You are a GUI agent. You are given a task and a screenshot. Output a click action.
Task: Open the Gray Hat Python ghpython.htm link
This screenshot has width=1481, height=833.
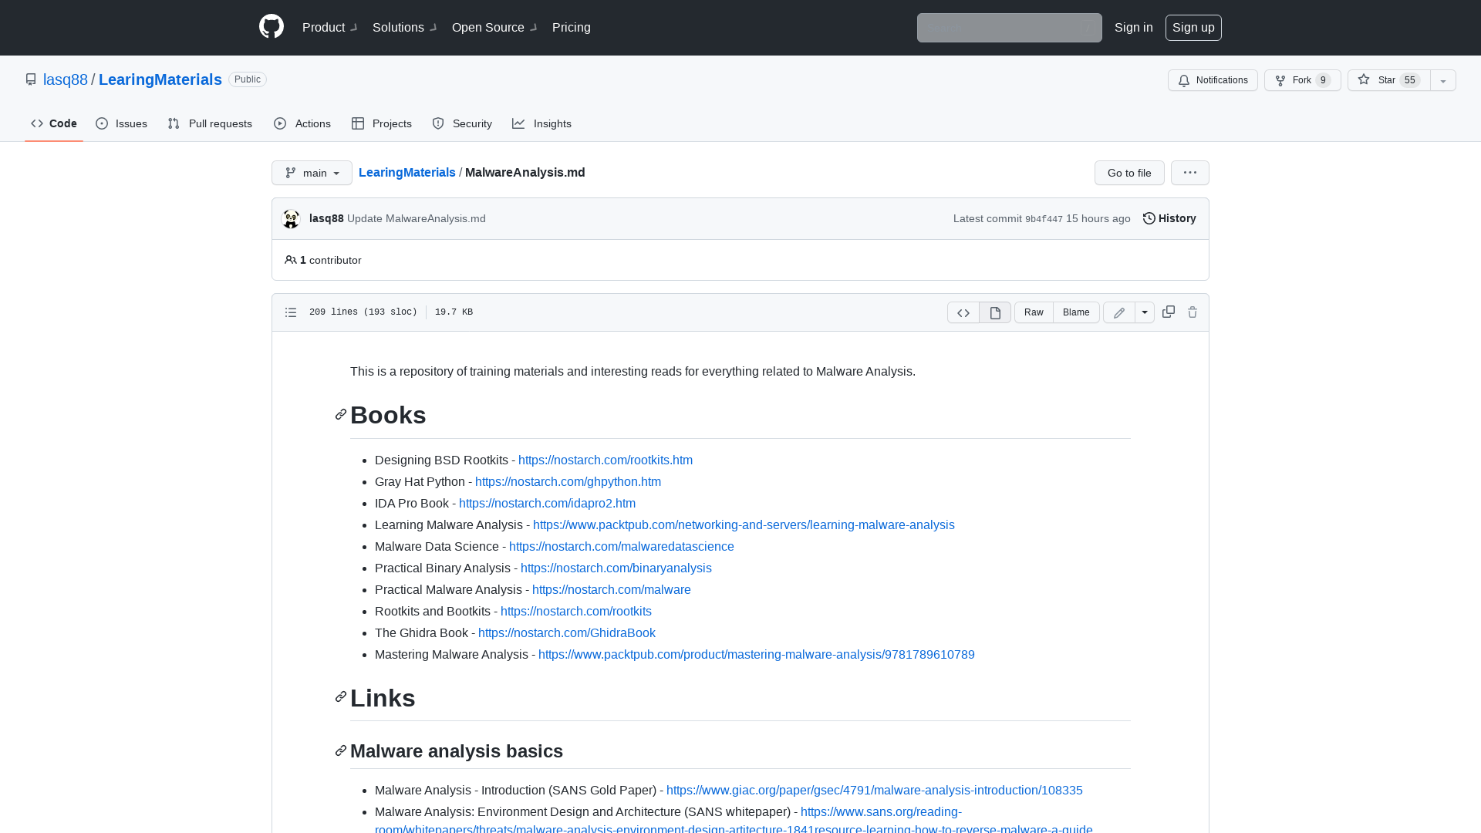(568, 481)
